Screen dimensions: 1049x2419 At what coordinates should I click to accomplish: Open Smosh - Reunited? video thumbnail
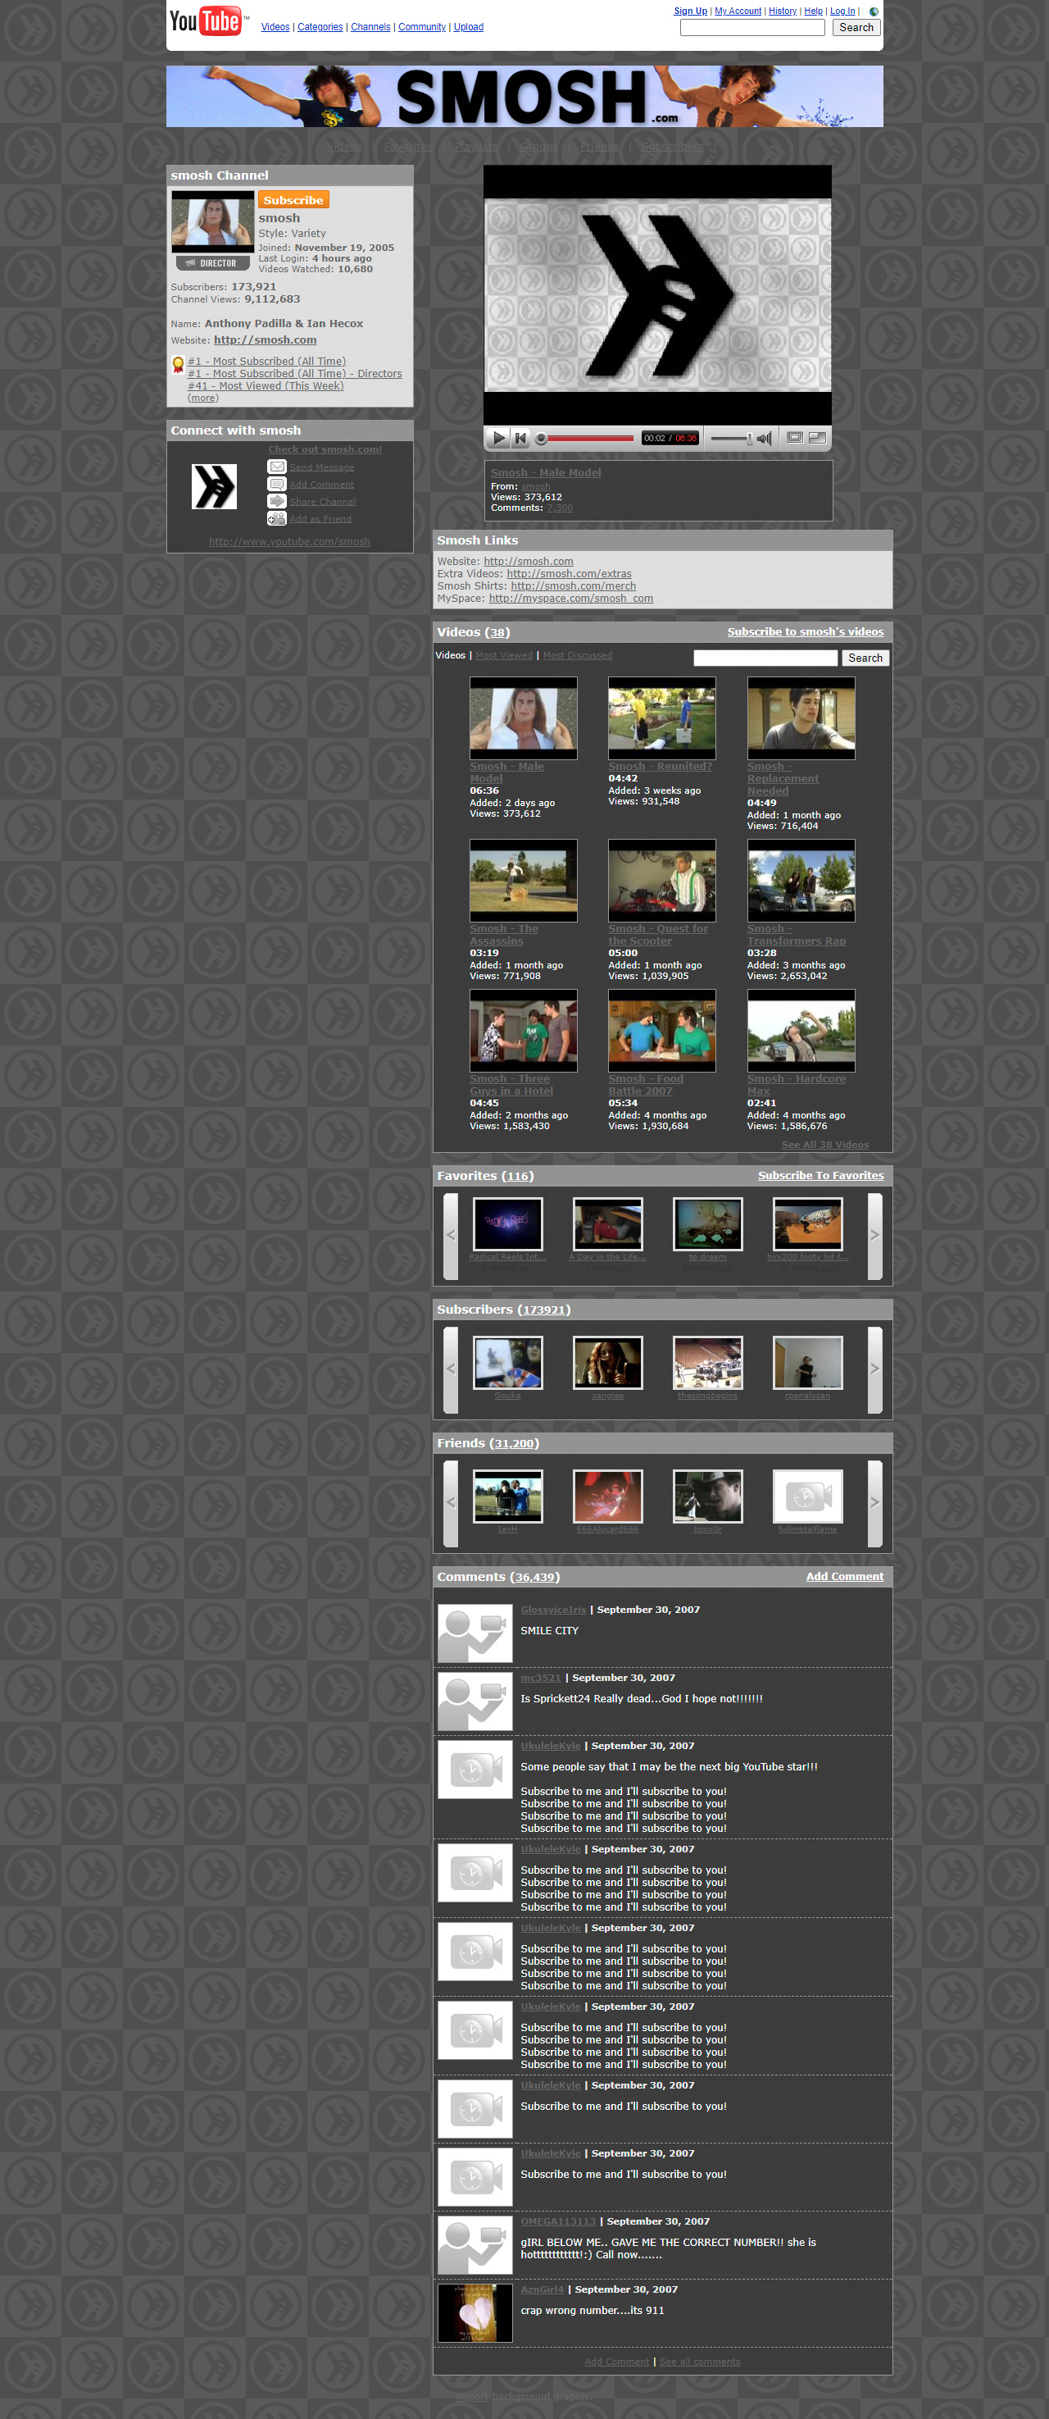661,718
